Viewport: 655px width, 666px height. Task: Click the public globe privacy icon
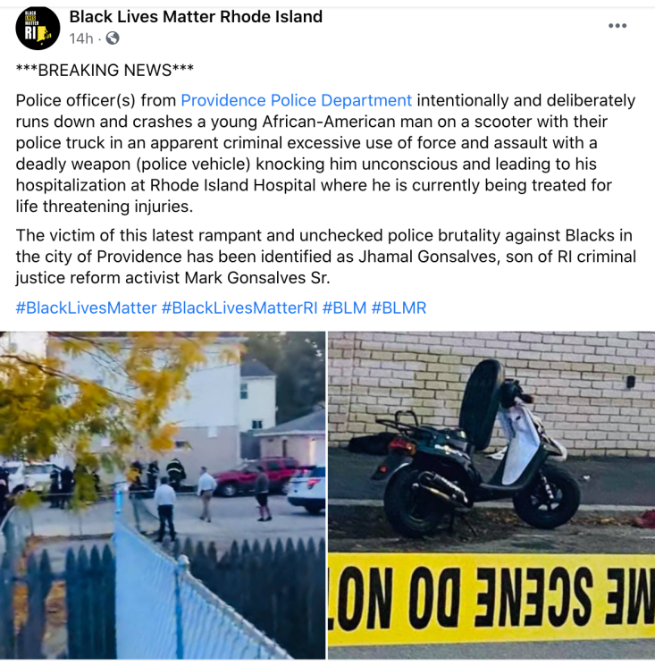[113, 38]
